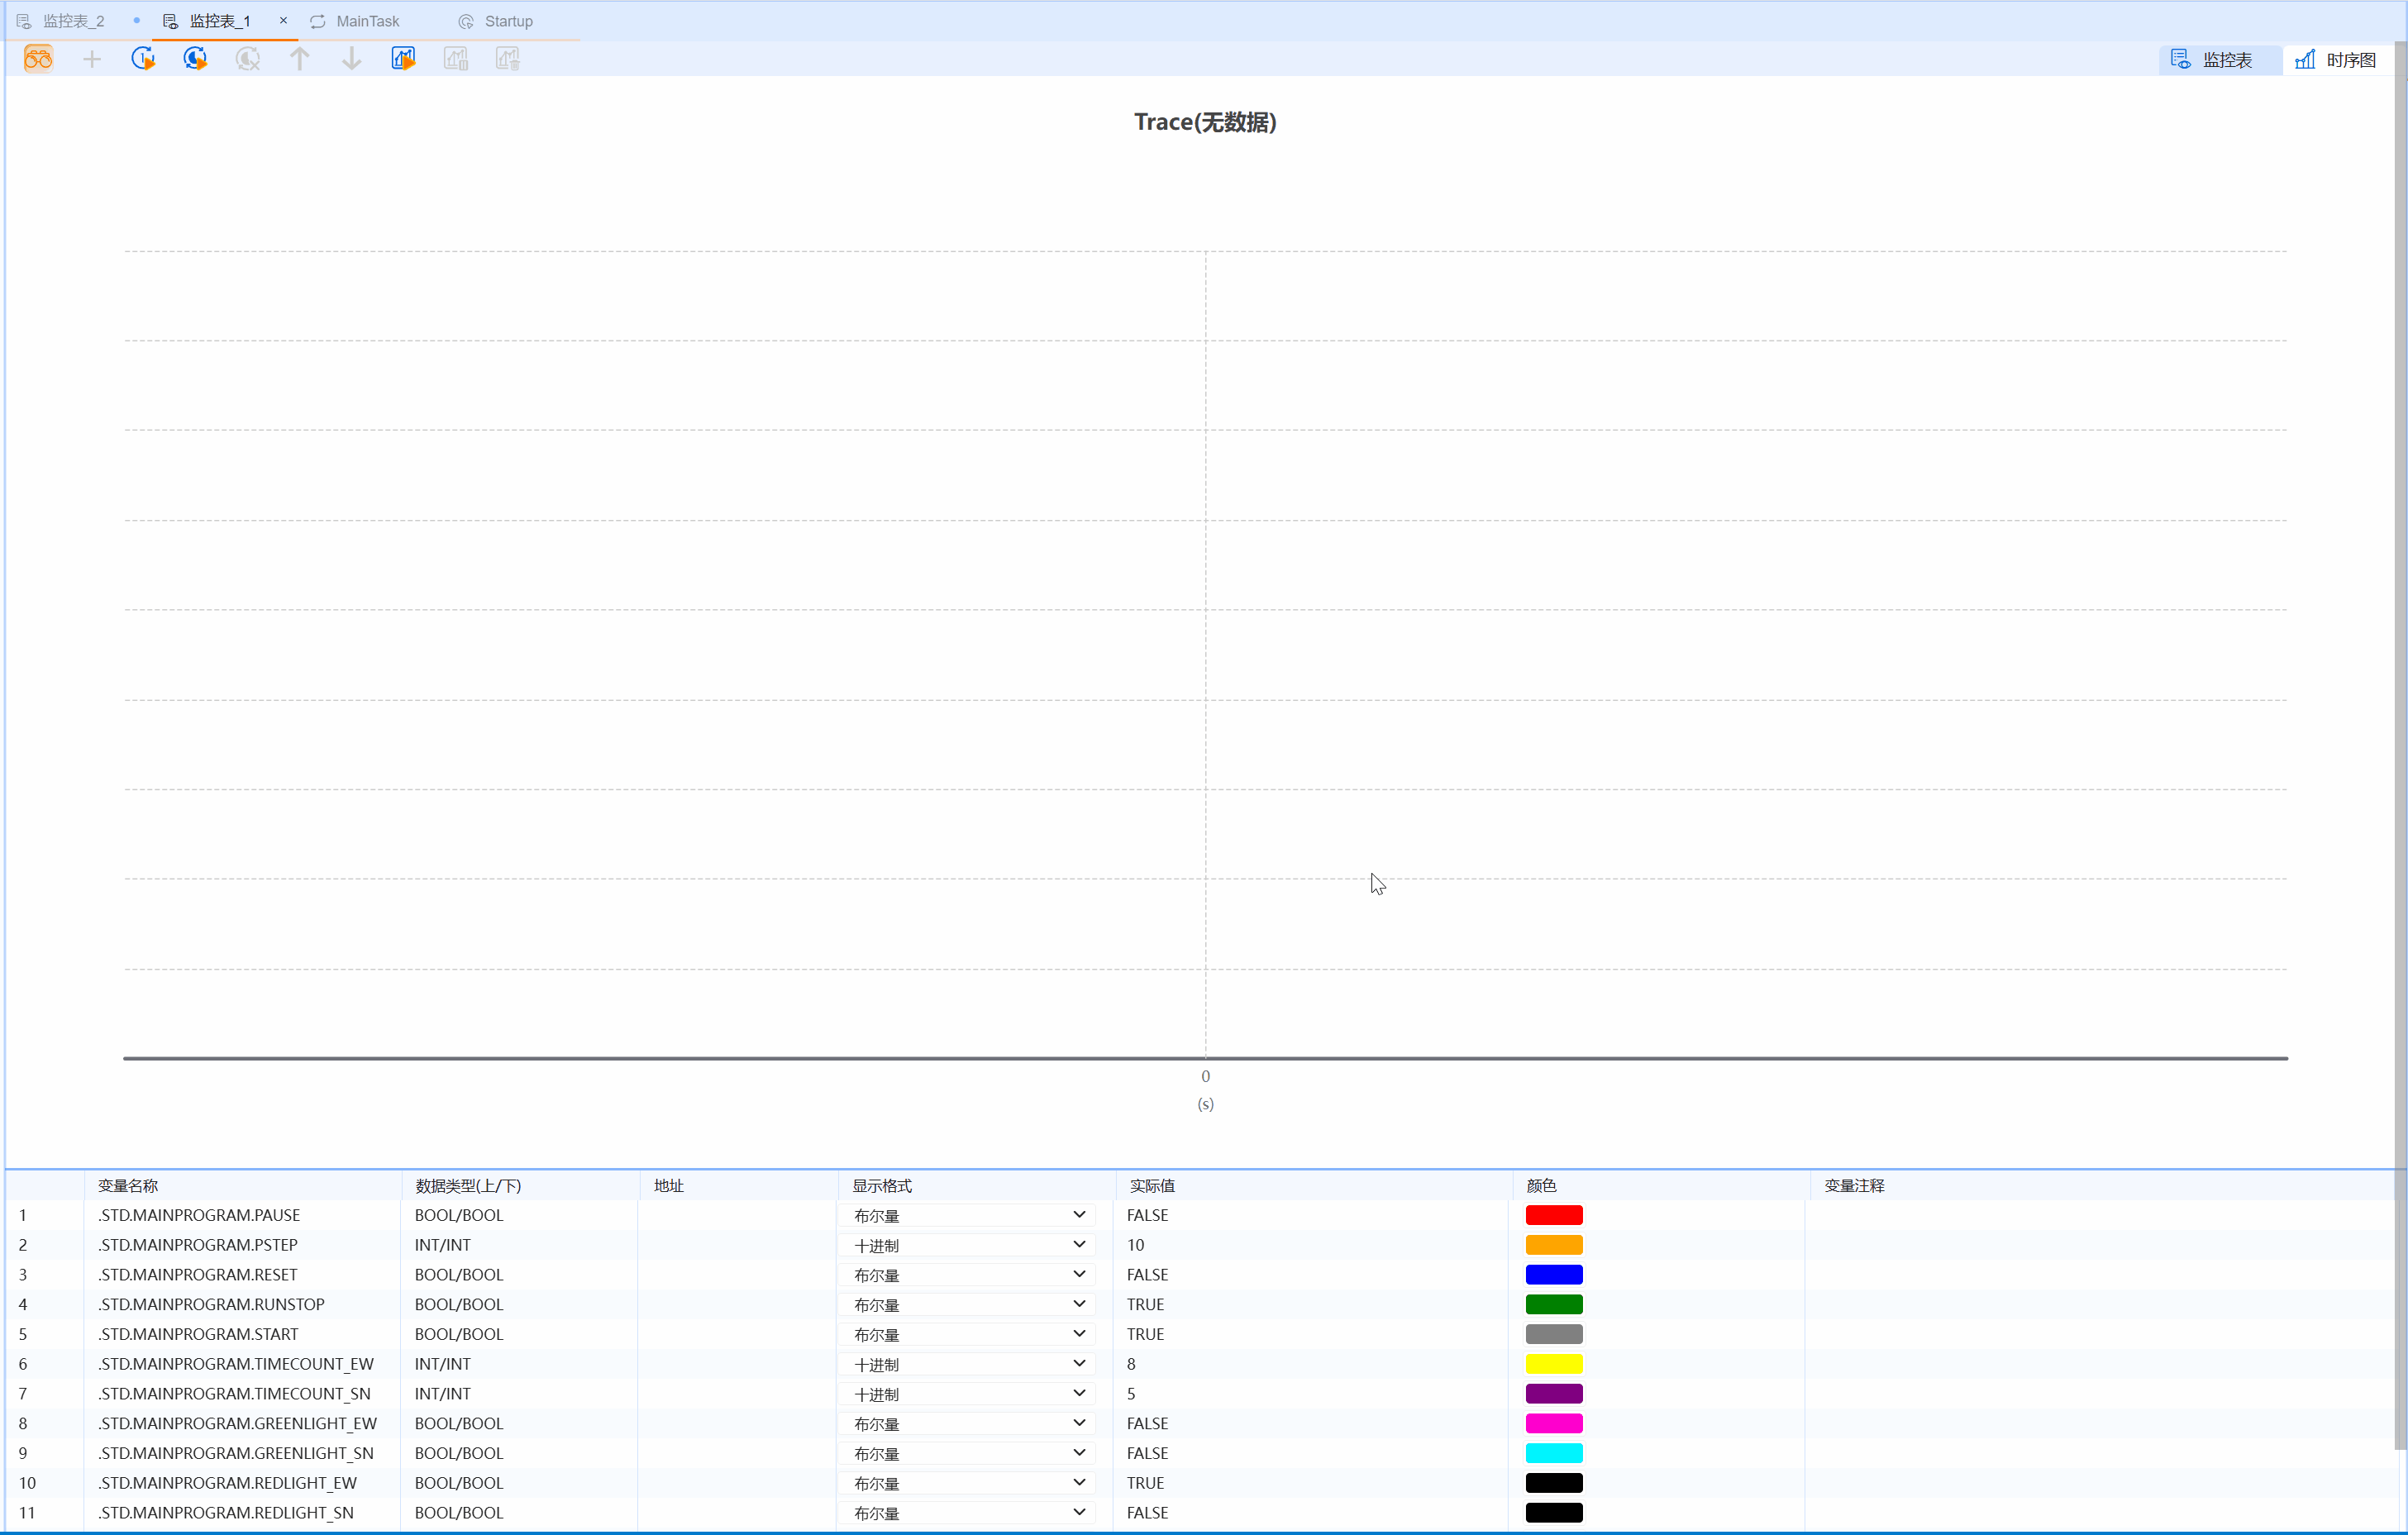Select the .STD.MAINPROGRAM.RUNSTOP variable row
Image resolution: width=2408 pixels, height=1535 pixels.
[x=212, y=1304]
